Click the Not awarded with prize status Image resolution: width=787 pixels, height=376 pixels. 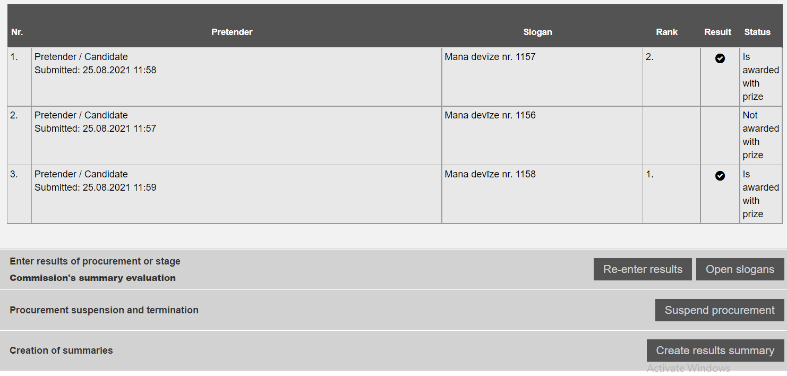coord(760,135)
